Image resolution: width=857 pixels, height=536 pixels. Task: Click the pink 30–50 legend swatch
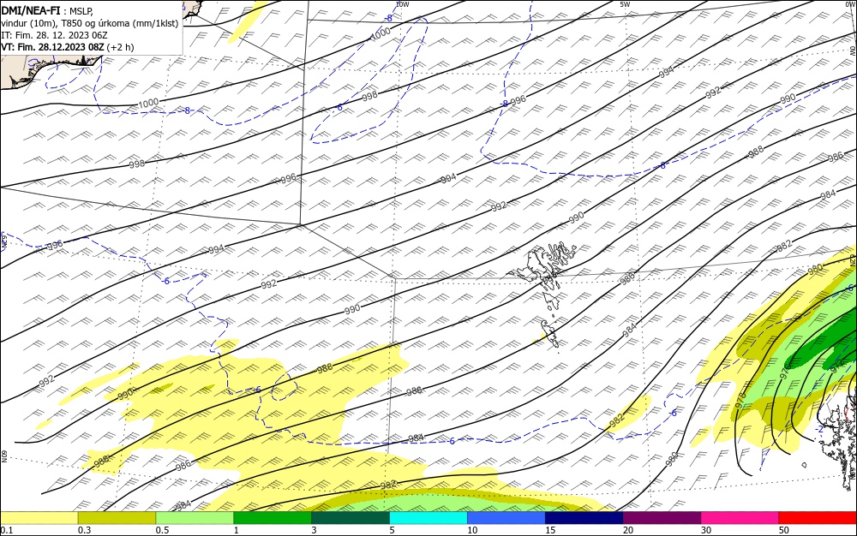coord(740,518)
